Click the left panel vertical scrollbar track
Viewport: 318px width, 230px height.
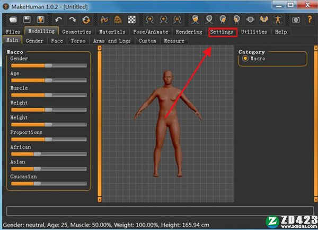pos(100,124)
